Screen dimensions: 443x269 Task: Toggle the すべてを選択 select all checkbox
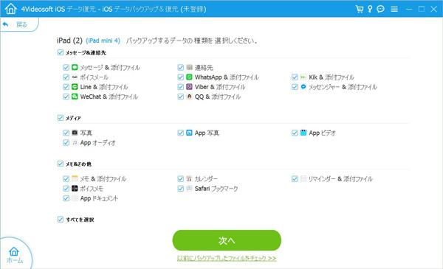coord(61,219)
